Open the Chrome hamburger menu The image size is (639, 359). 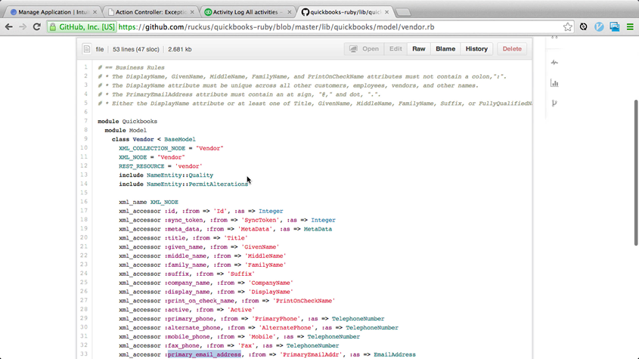click(630, 27)
